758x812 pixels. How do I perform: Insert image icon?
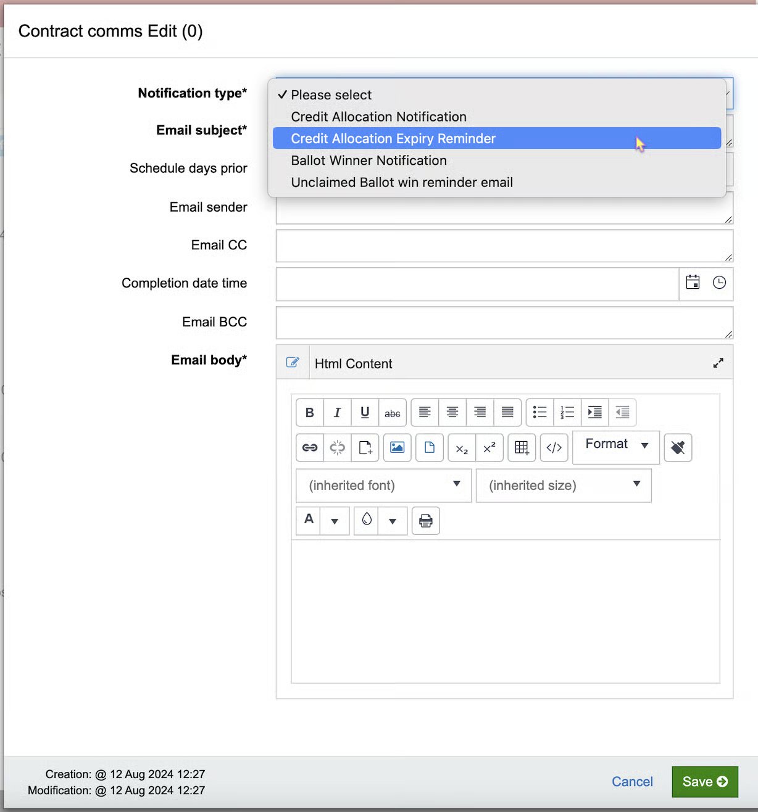[x=398, y=447]
